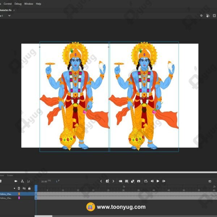Click the center stage icon
Screen dimensions: 217x217
tap(201, 16)
